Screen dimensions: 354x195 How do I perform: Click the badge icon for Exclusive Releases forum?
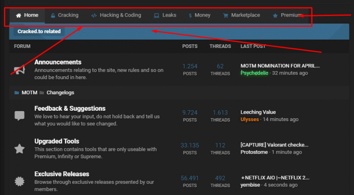tap(19, 181)
